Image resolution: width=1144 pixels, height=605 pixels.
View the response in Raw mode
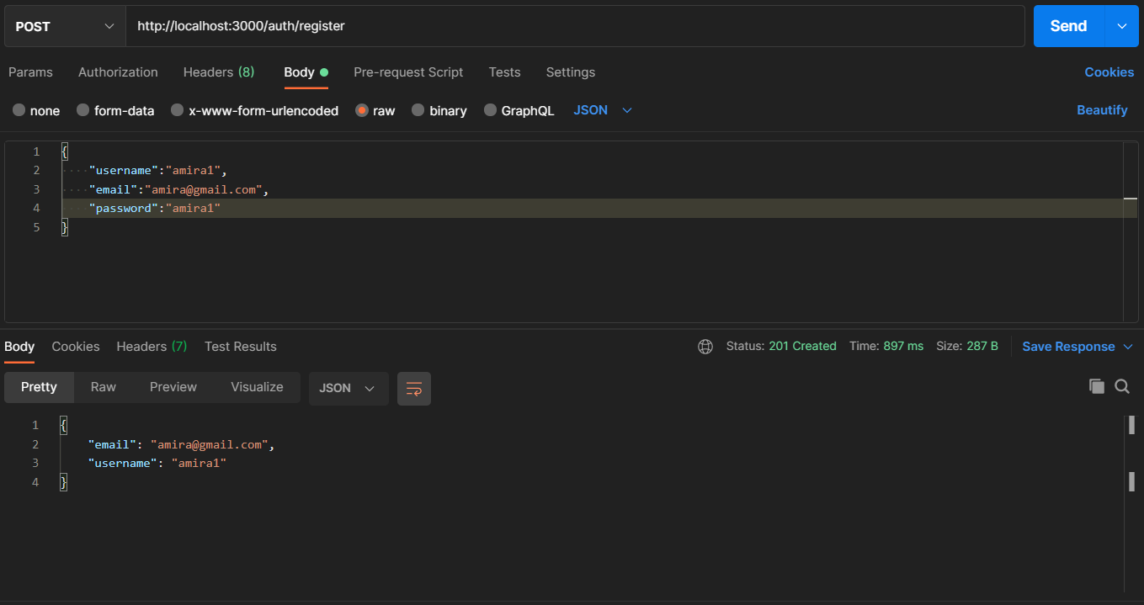coord(103,386)
